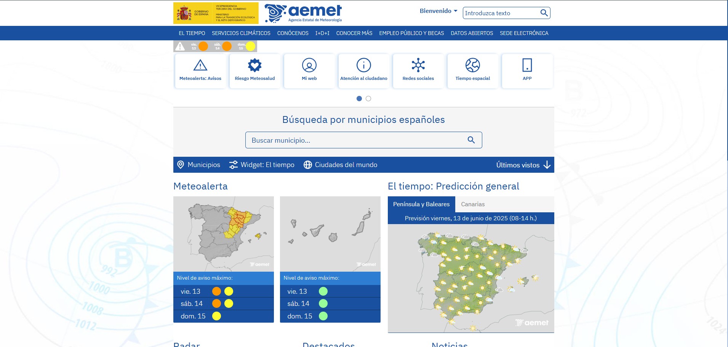Screen dimensions: 728x347
Task: Switch to the Canarias tab
Action: [473, 204]
